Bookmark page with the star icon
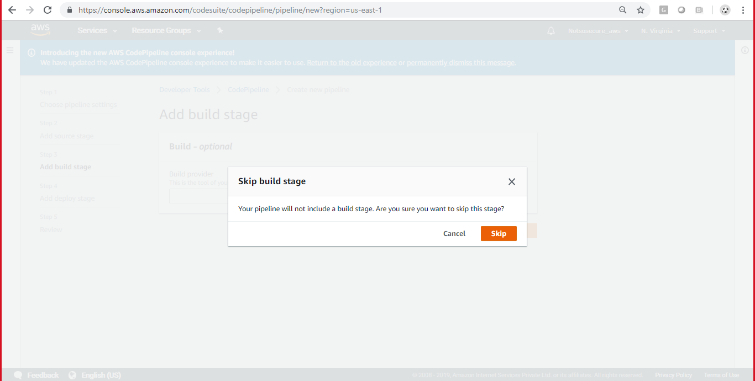This screenshot has height=381, width=755. pyautogui.click(x=641, y=10)
